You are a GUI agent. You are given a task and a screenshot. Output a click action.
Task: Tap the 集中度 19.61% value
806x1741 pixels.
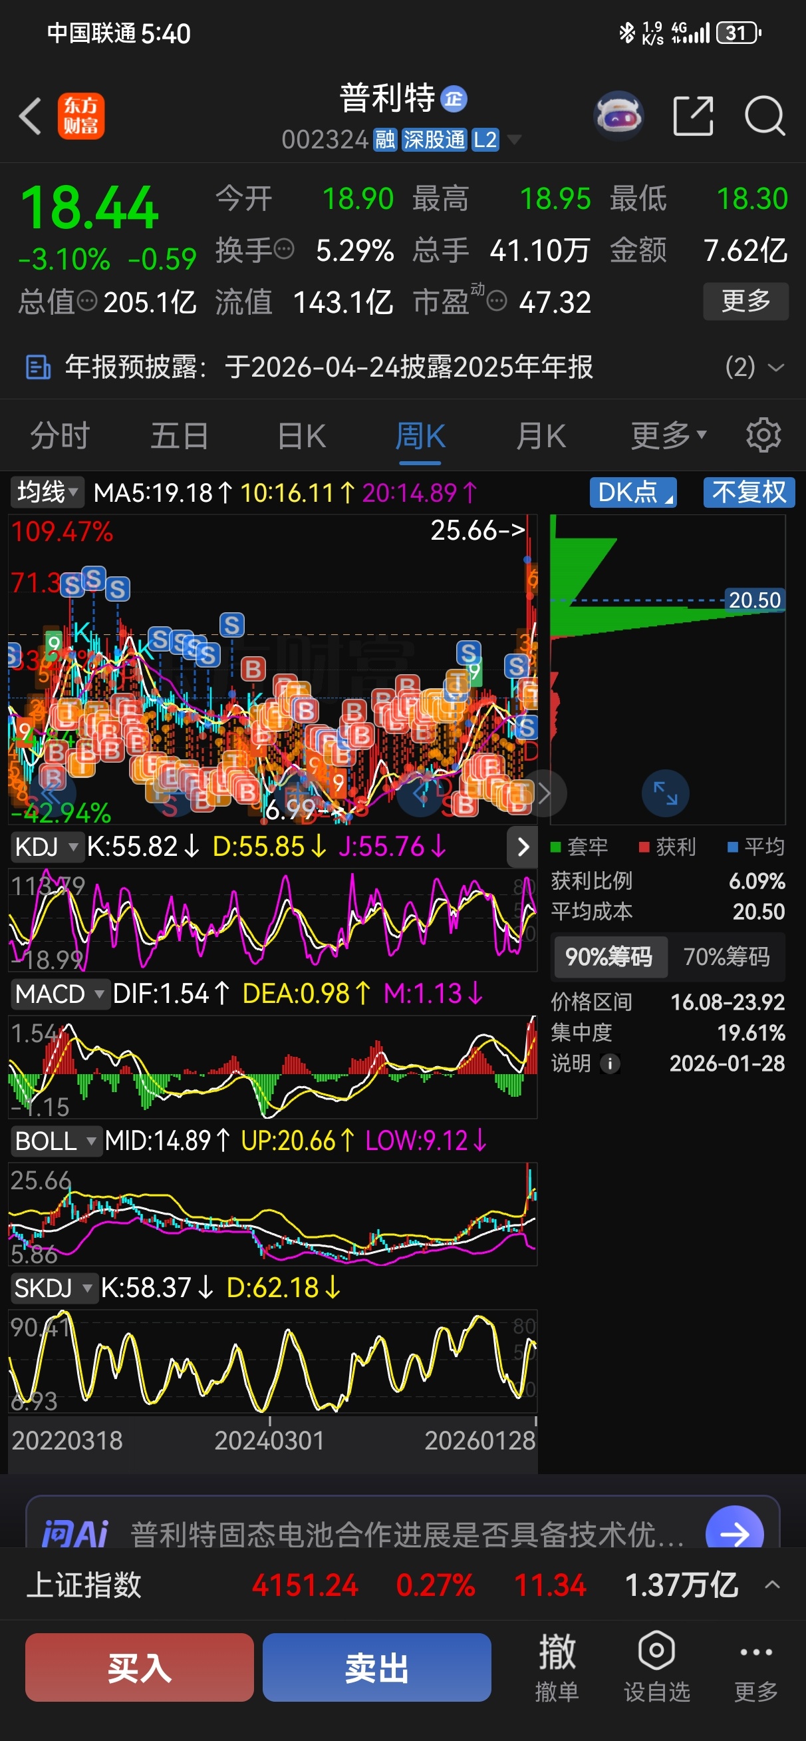[x=751, y=1033]
